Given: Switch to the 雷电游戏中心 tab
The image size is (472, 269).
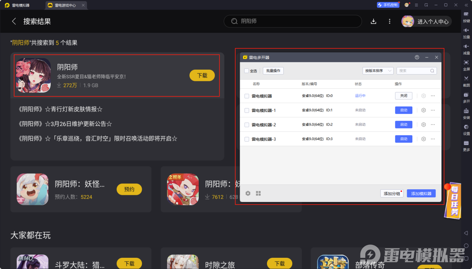Looking at the screenshot, I should pos(66,5).
